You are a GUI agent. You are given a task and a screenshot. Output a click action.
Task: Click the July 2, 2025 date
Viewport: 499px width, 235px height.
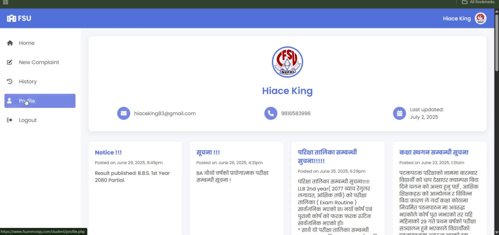[x=424, y=117]
